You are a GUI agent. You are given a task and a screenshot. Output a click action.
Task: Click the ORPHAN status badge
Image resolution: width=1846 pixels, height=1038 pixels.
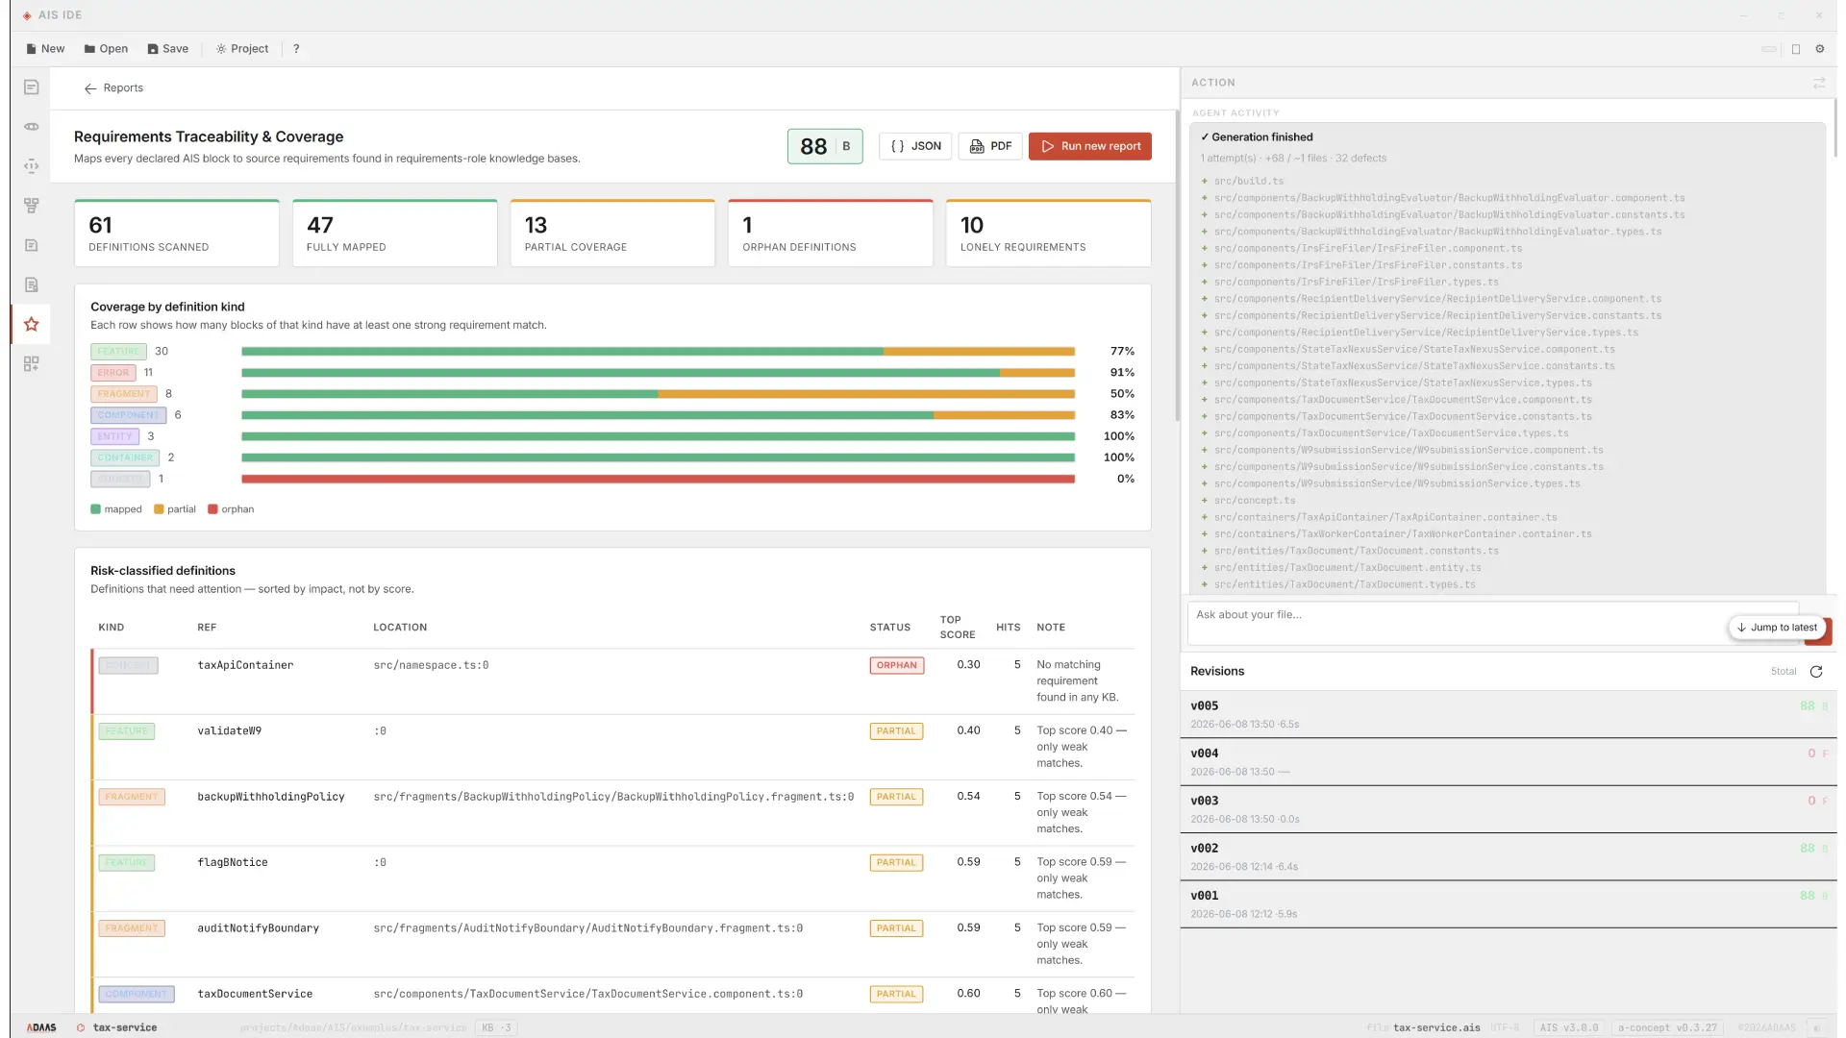pyautogui.click(x=897, y=665)
